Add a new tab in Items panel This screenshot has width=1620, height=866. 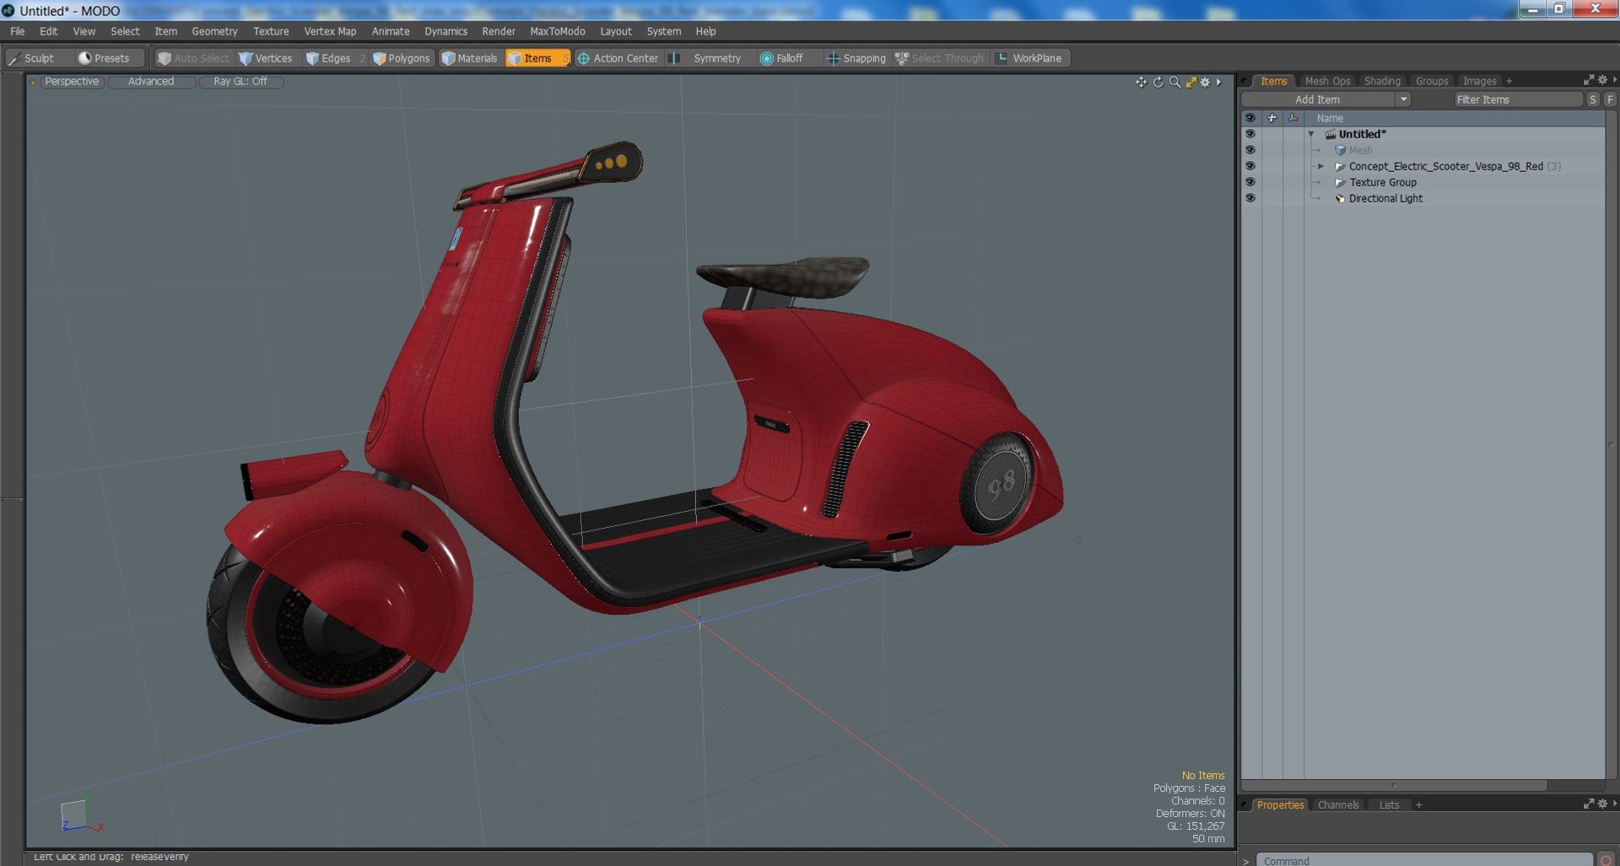(1509, 81)
